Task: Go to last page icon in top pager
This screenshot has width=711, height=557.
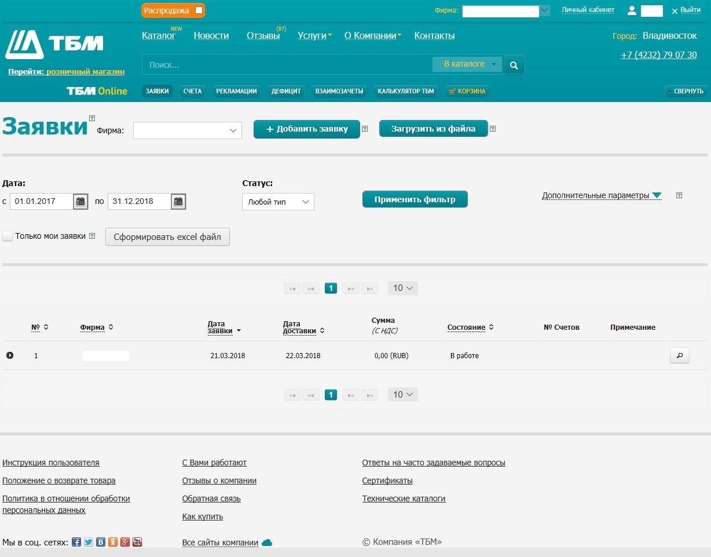Action: [x=369, y=288]
